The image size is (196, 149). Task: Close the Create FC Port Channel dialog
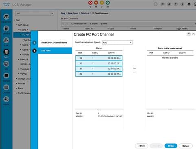point(194,34)
